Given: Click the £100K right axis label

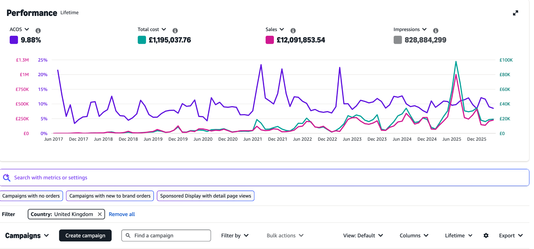Looking at the screenshot, I should click(506, 60).
